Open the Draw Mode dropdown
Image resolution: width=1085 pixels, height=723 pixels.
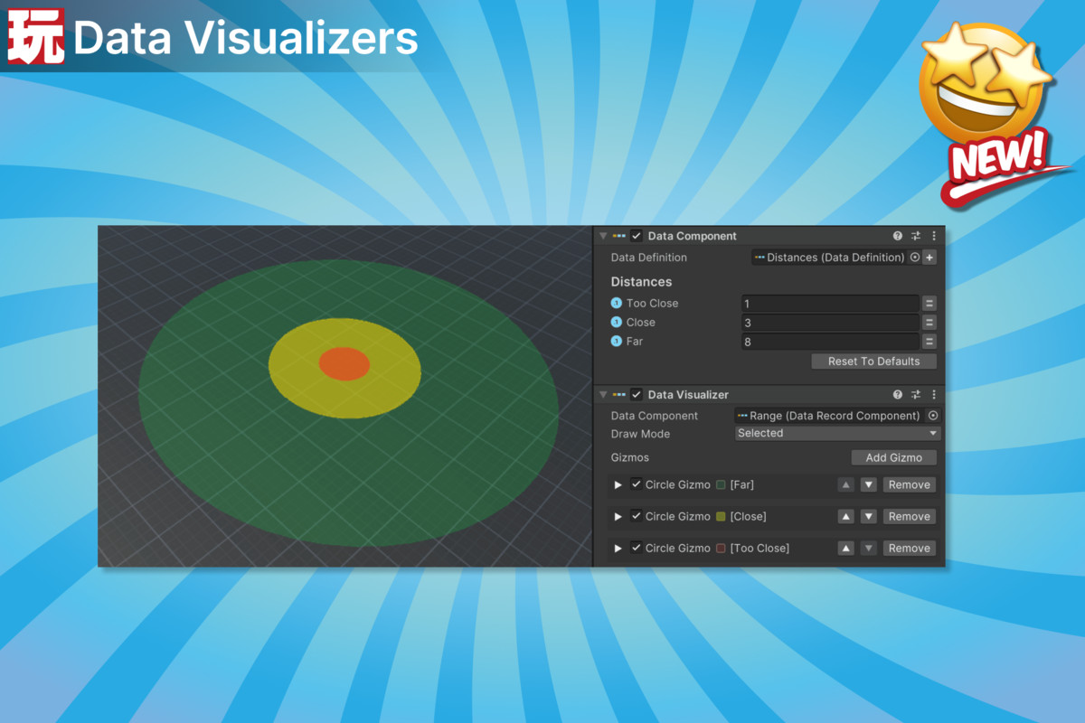pyautogui.click(x=838, y=434)
